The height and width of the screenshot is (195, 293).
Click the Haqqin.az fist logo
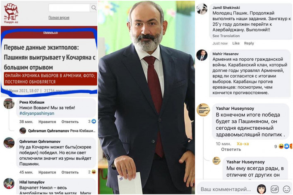pos(11,13)
